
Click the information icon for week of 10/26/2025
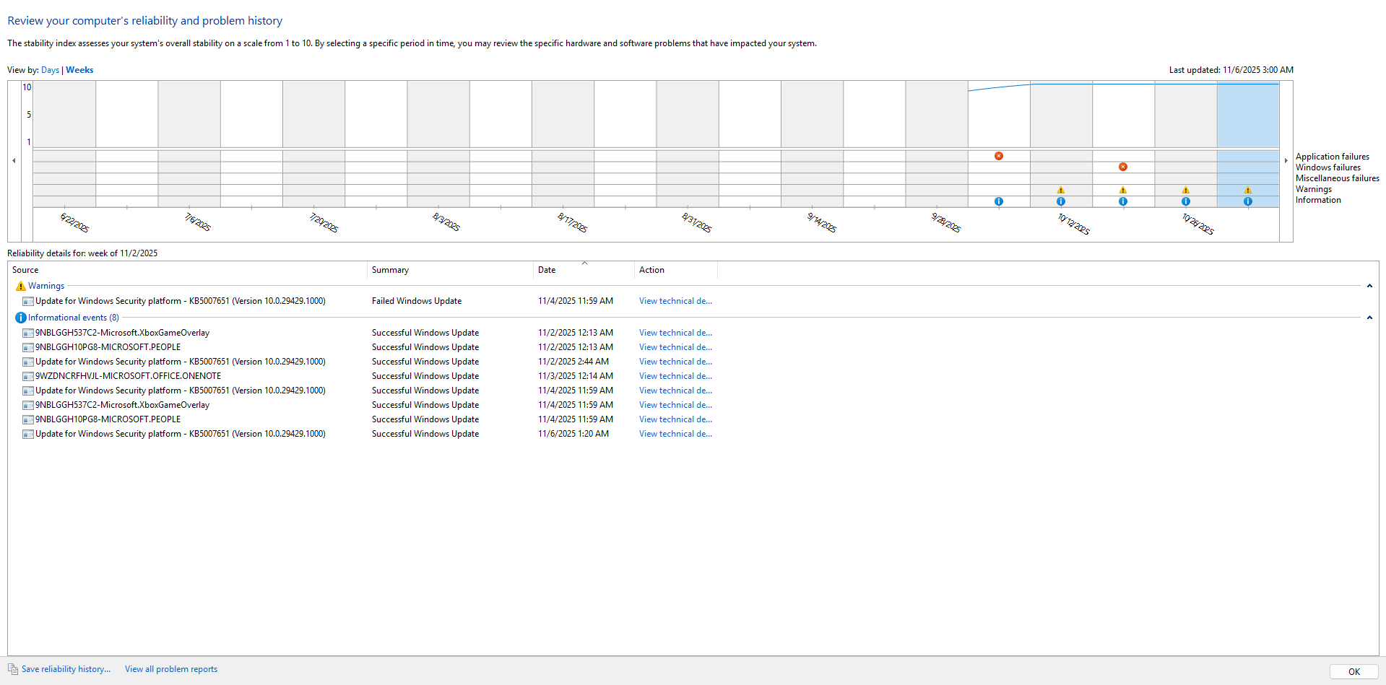point(1186,201)
